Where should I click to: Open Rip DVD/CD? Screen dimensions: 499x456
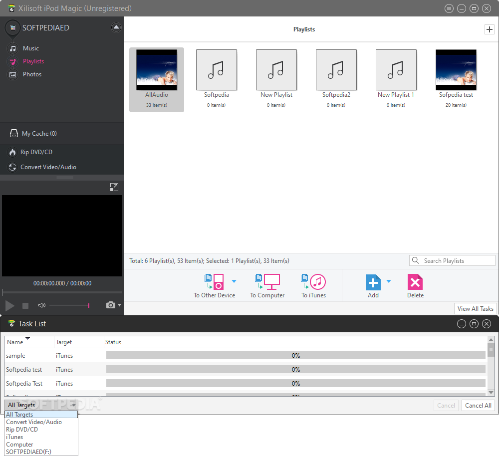(x=36, y=152)
